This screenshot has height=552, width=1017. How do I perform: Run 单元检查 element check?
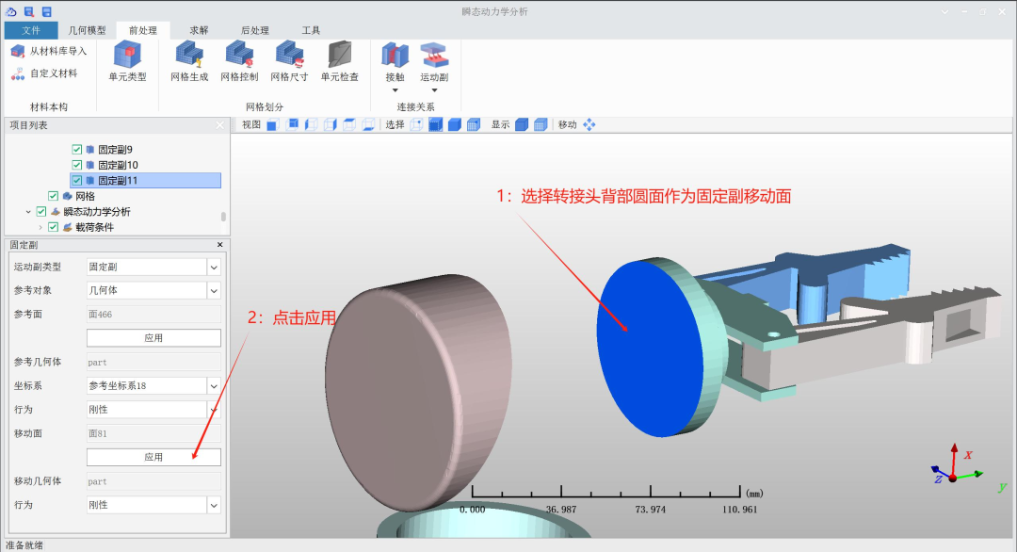(x=340, y=61)
